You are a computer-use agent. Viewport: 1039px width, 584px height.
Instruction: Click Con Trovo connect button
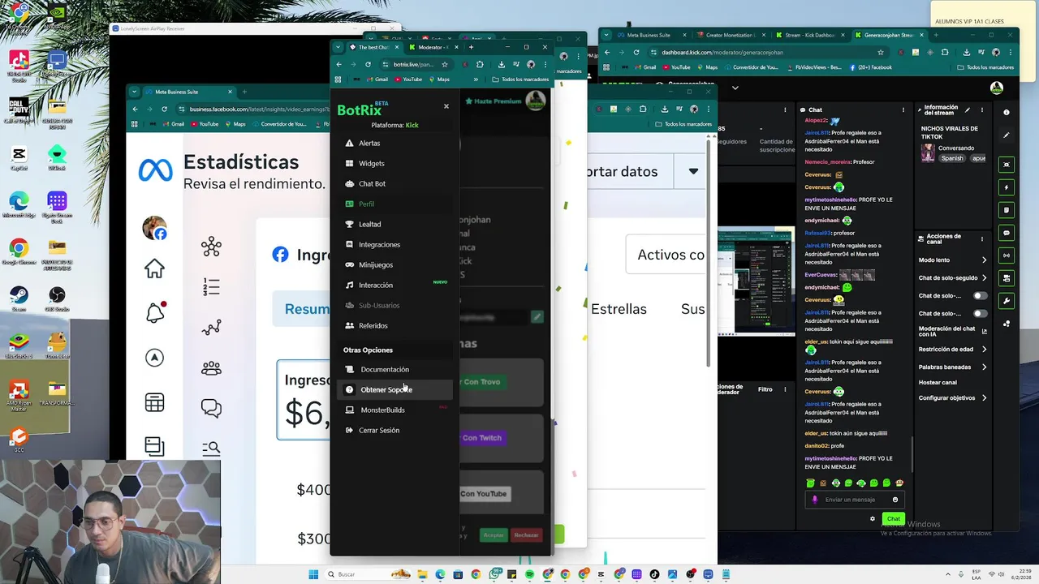[x=481, y=381]
